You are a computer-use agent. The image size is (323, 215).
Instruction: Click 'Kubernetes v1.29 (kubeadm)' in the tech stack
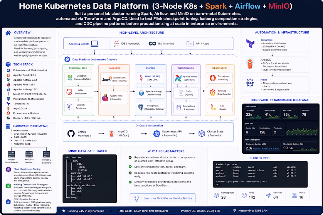pyautogui.click(x=30, y=70)
